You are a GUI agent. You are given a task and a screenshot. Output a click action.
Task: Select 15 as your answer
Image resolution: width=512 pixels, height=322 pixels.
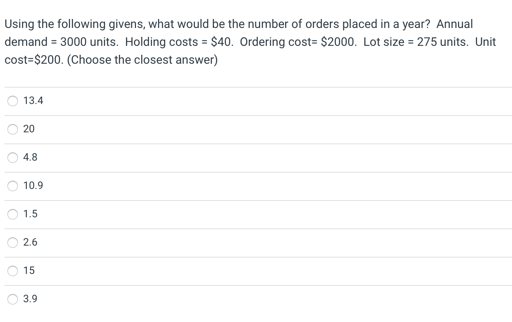(x=12, y=271)
